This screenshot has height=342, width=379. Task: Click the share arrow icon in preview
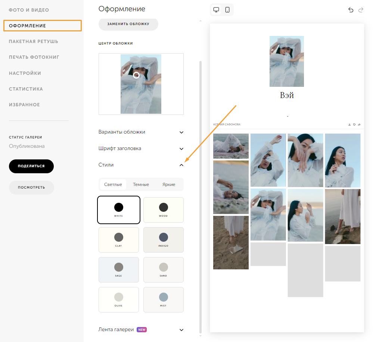click(359, 125)
